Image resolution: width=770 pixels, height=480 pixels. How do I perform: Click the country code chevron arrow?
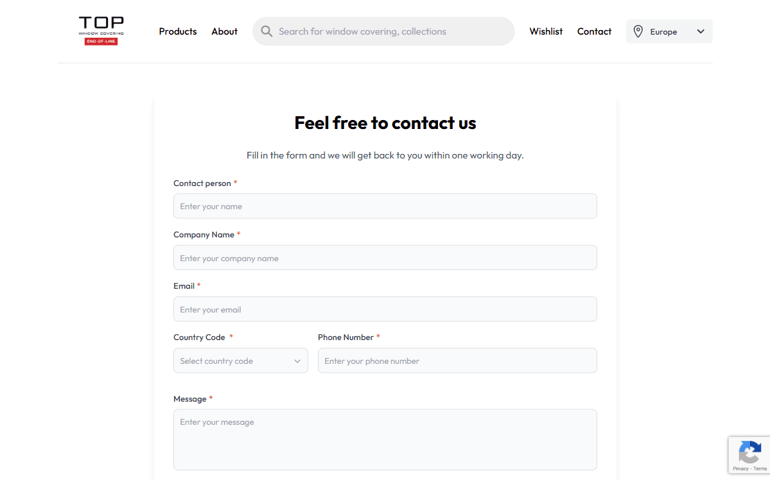[x=297, y=361]
